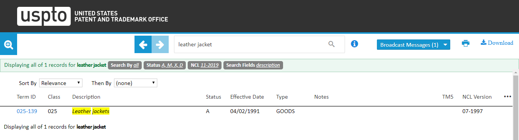Go forward with the right arrow button
519x140 pixels.
[x=160, y=44]
